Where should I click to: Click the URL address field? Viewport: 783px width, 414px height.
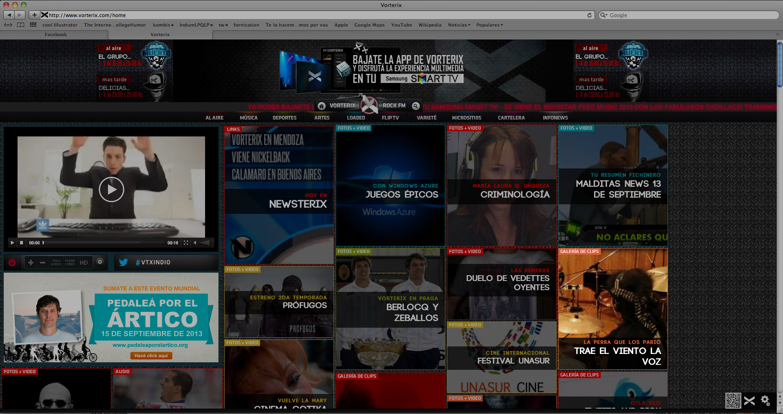coord(317,15)
